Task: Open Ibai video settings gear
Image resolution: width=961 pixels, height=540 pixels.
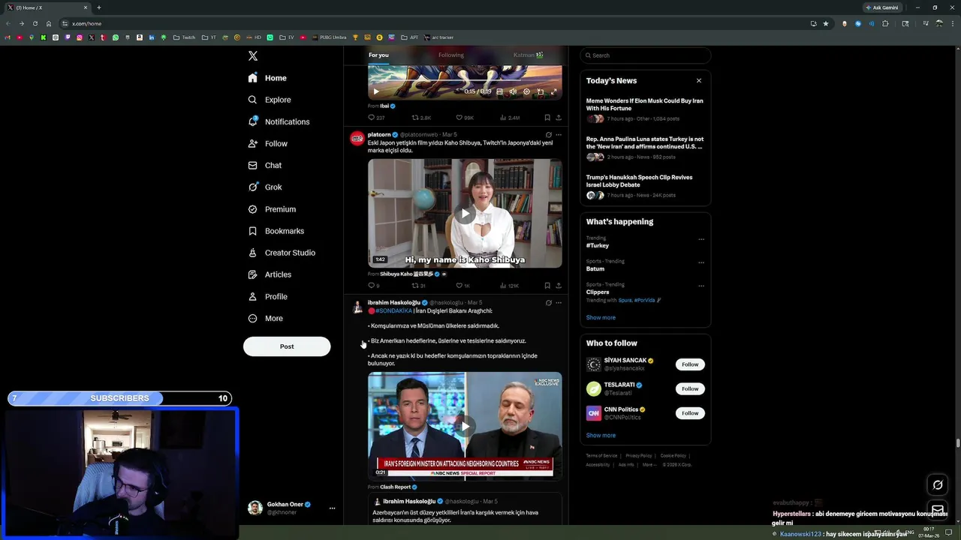Action: (x=526, y=91)
